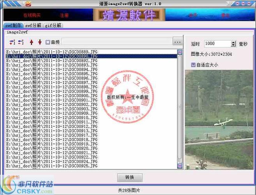
Task: Click the 注册 register link in banner
Action: [x=64, y=16]
